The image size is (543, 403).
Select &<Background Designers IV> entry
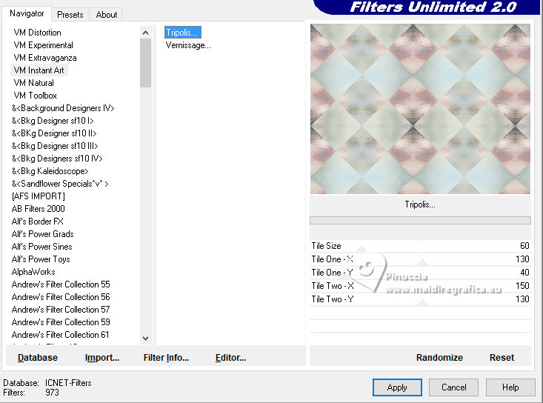point(63,108)
